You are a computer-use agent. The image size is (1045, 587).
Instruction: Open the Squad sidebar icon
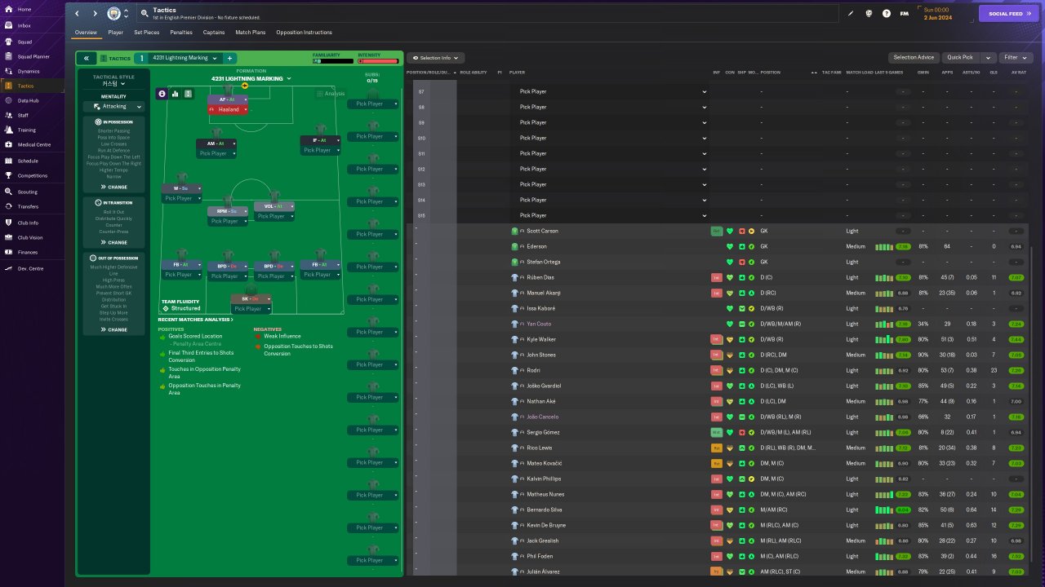click(x=8, y=41)
